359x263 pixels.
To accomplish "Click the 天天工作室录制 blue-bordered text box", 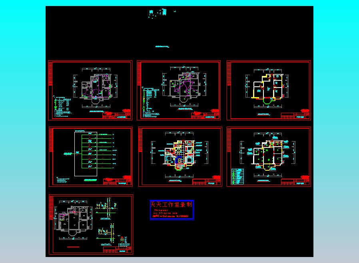I will (x=172, y=210).
